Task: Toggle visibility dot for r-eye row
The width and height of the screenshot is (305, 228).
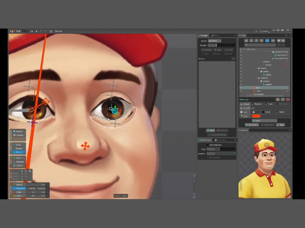Action: [241, 91]
